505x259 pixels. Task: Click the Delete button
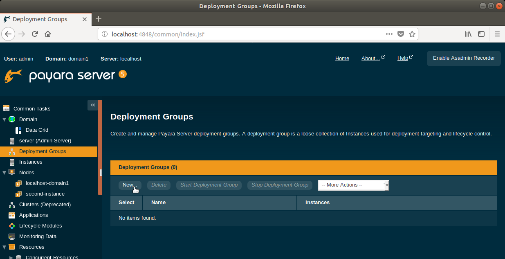coord(159,185)
